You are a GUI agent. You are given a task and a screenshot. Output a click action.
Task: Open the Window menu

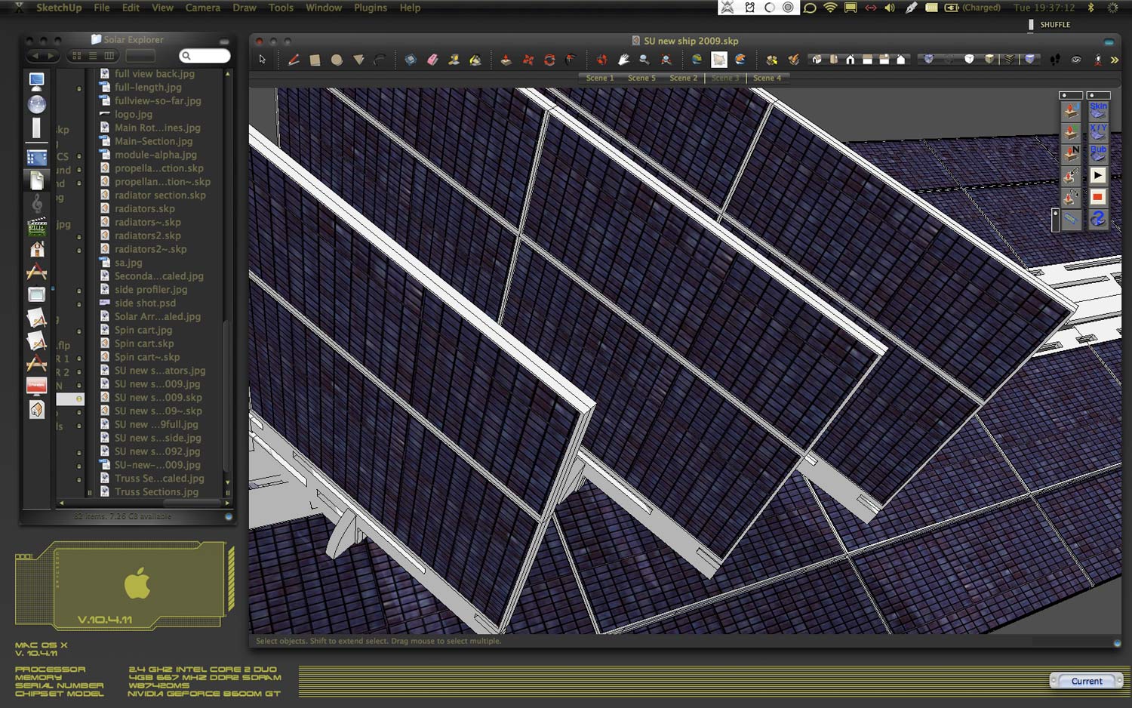pos(324,8)
